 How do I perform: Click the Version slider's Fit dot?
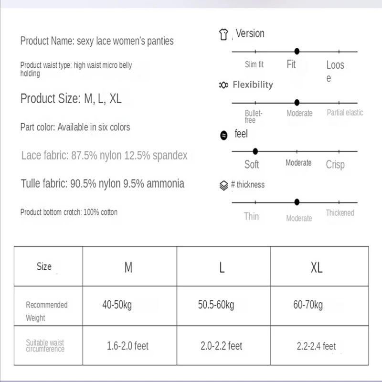[x=297, y=51]
